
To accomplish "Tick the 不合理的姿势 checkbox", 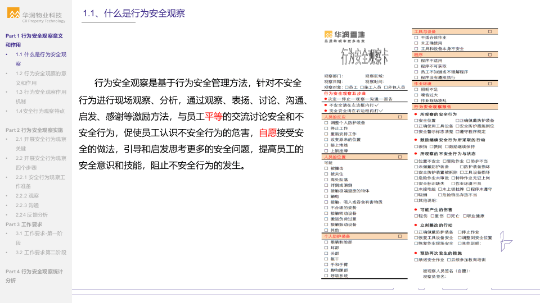I will point(326,208).
